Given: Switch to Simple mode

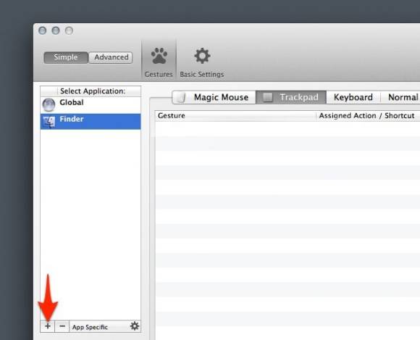Looking at the screenshot, I should [66, 57].
